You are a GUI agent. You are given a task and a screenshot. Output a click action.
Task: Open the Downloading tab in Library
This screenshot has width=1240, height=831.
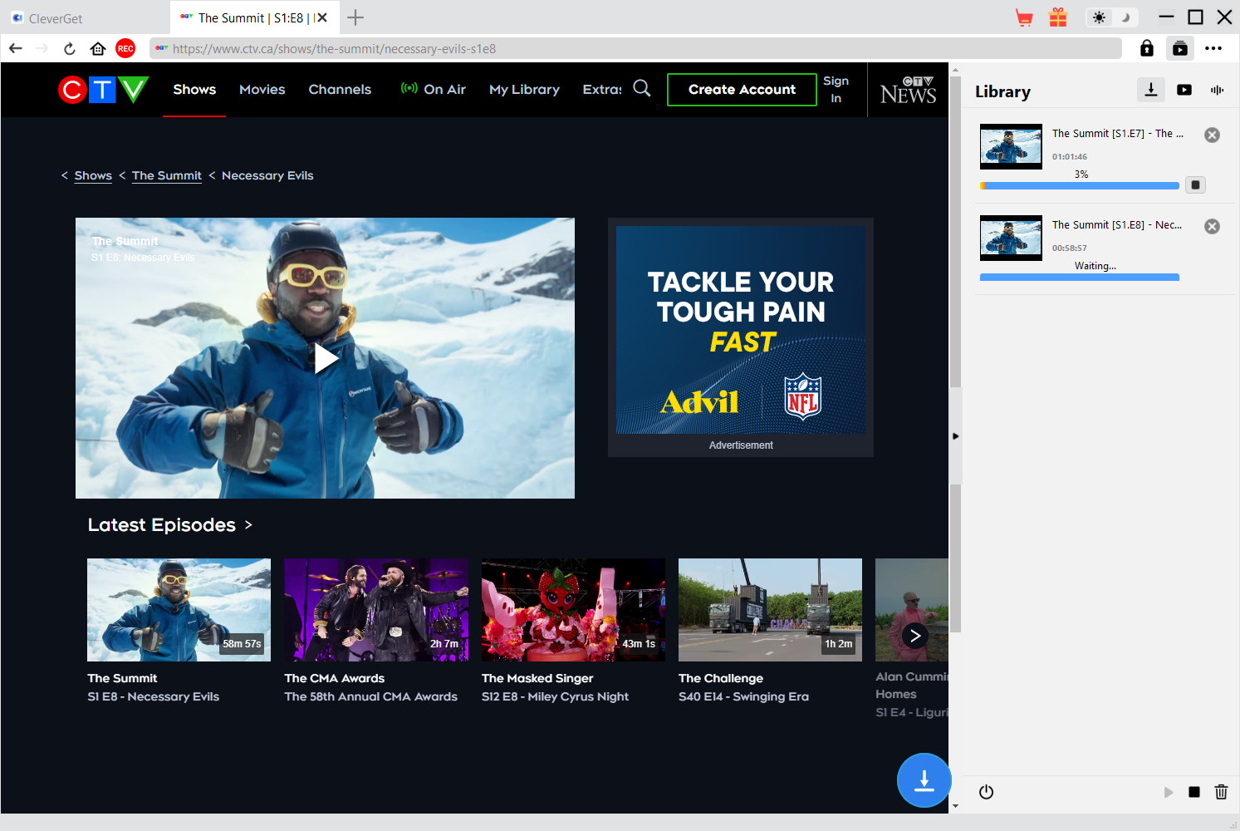1150,90
